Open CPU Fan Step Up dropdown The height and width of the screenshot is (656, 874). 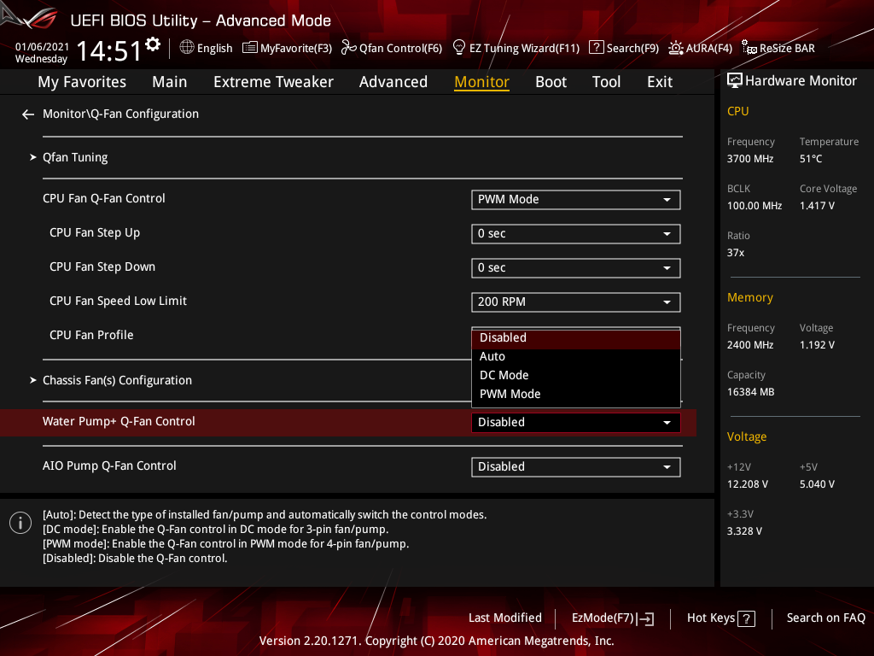pos(576,234)
